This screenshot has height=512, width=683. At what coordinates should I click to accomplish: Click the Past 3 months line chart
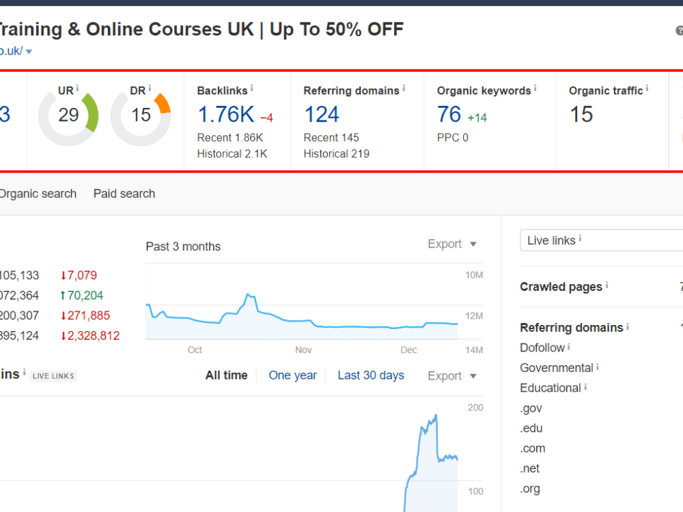click(301, 316)
